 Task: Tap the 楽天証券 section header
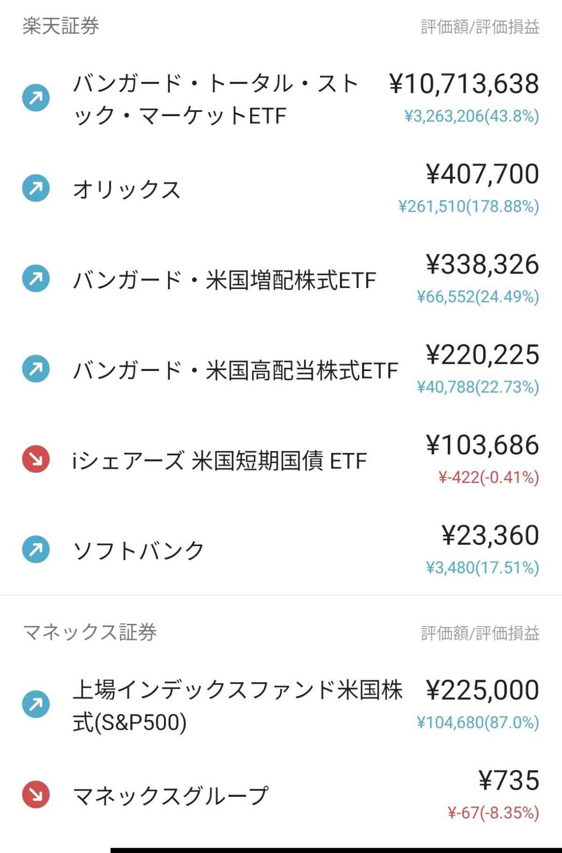coord(61,26)
